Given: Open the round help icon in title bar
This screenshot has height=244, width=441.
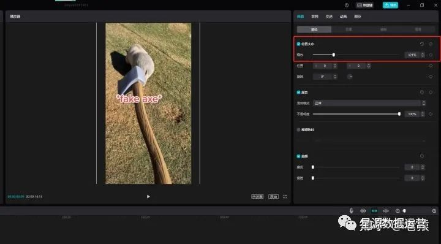Looking at the screenshot, I should click(x=347, y=5).
